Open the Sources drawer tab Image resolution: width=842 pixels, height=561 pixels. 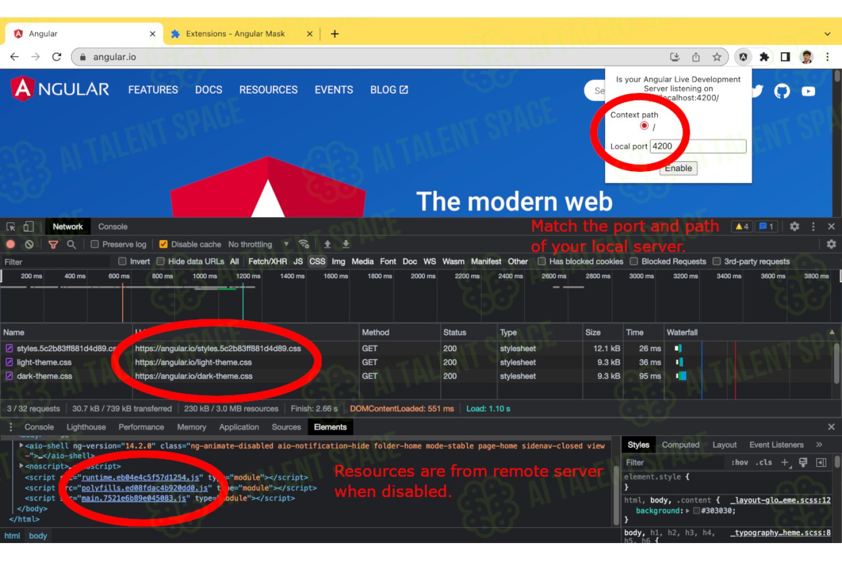(286, 427)
